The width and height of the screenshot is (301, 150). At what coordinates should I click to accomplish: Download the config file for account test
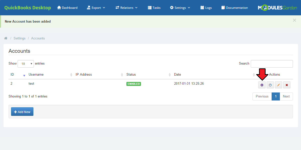pos(262,85)
